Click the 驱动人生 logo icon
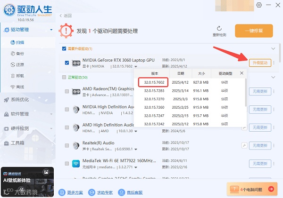283x198 pixels. 9,10
